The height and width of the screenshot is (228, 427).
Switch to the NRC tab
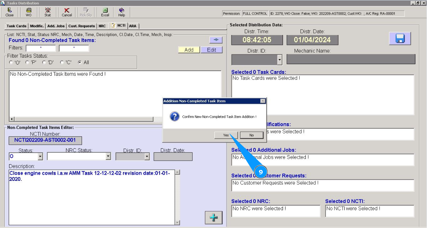102,26
